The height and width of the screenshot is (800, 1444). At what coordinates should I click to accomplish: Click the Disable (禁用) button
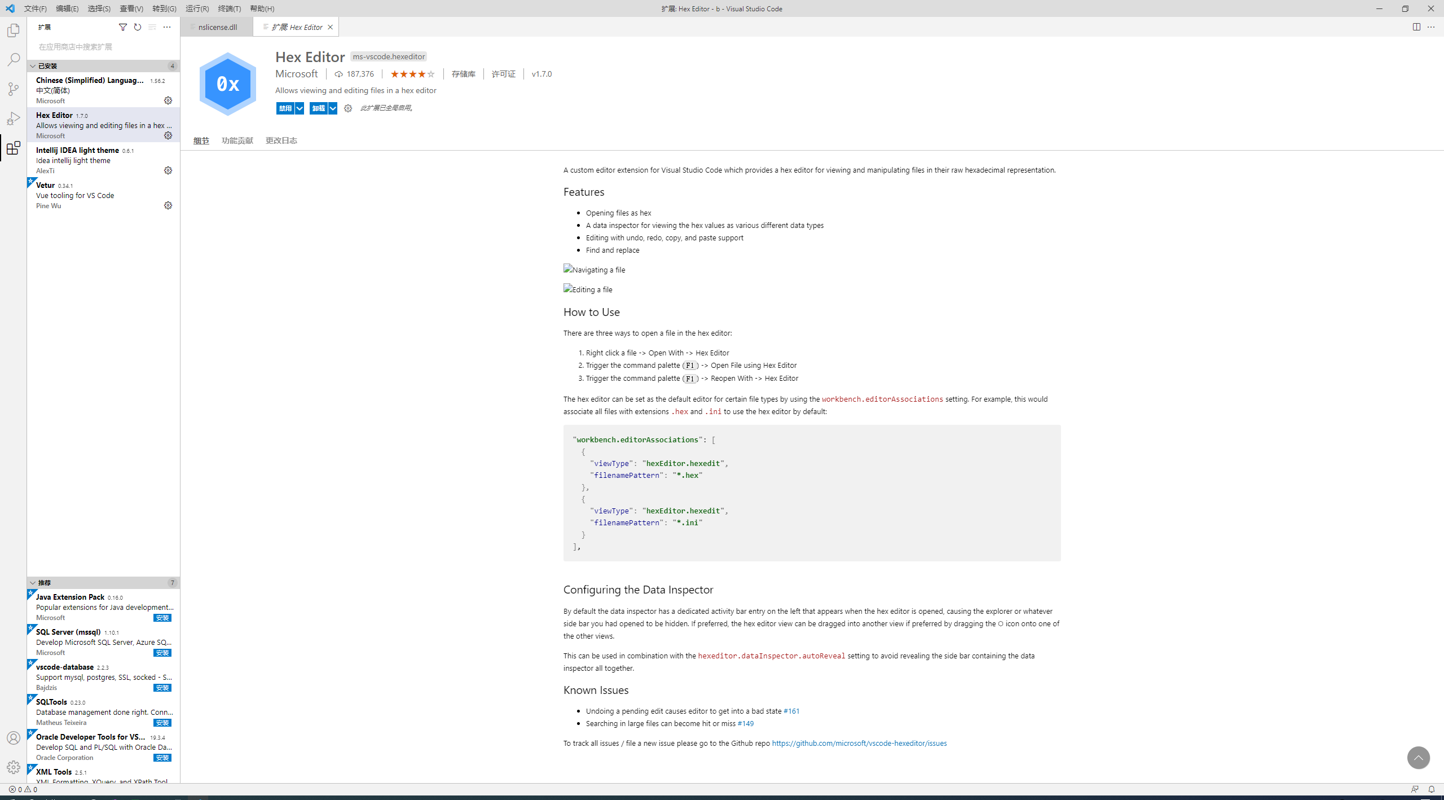[x=285, y=108]
